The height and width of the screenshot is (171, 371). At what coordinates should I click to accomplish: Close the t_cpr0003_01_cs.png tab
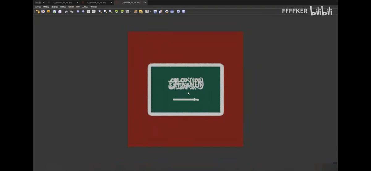coord(77,2)
